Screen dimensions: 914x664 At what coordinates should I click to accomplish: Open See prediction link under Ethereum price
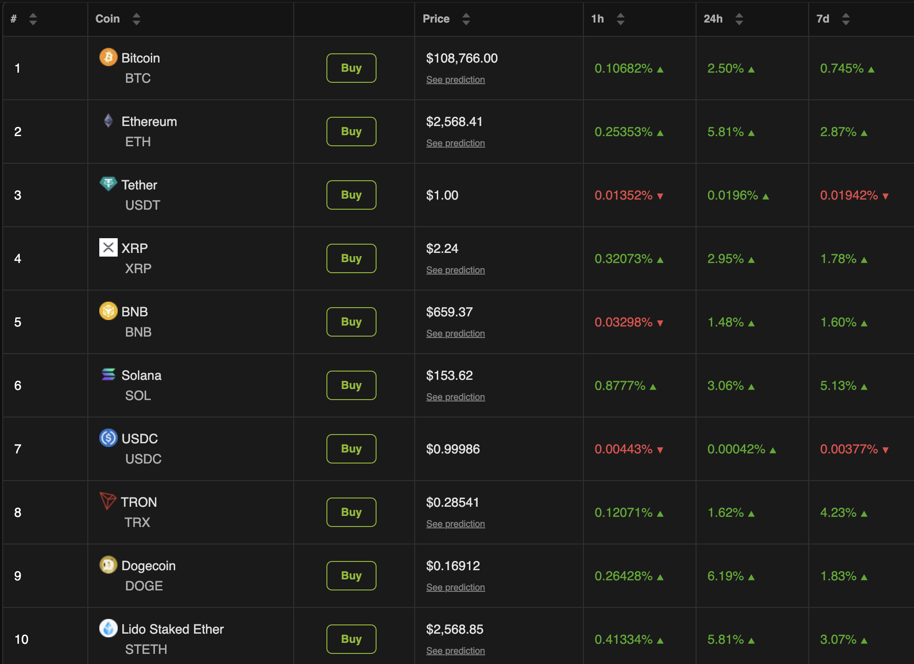455,143
